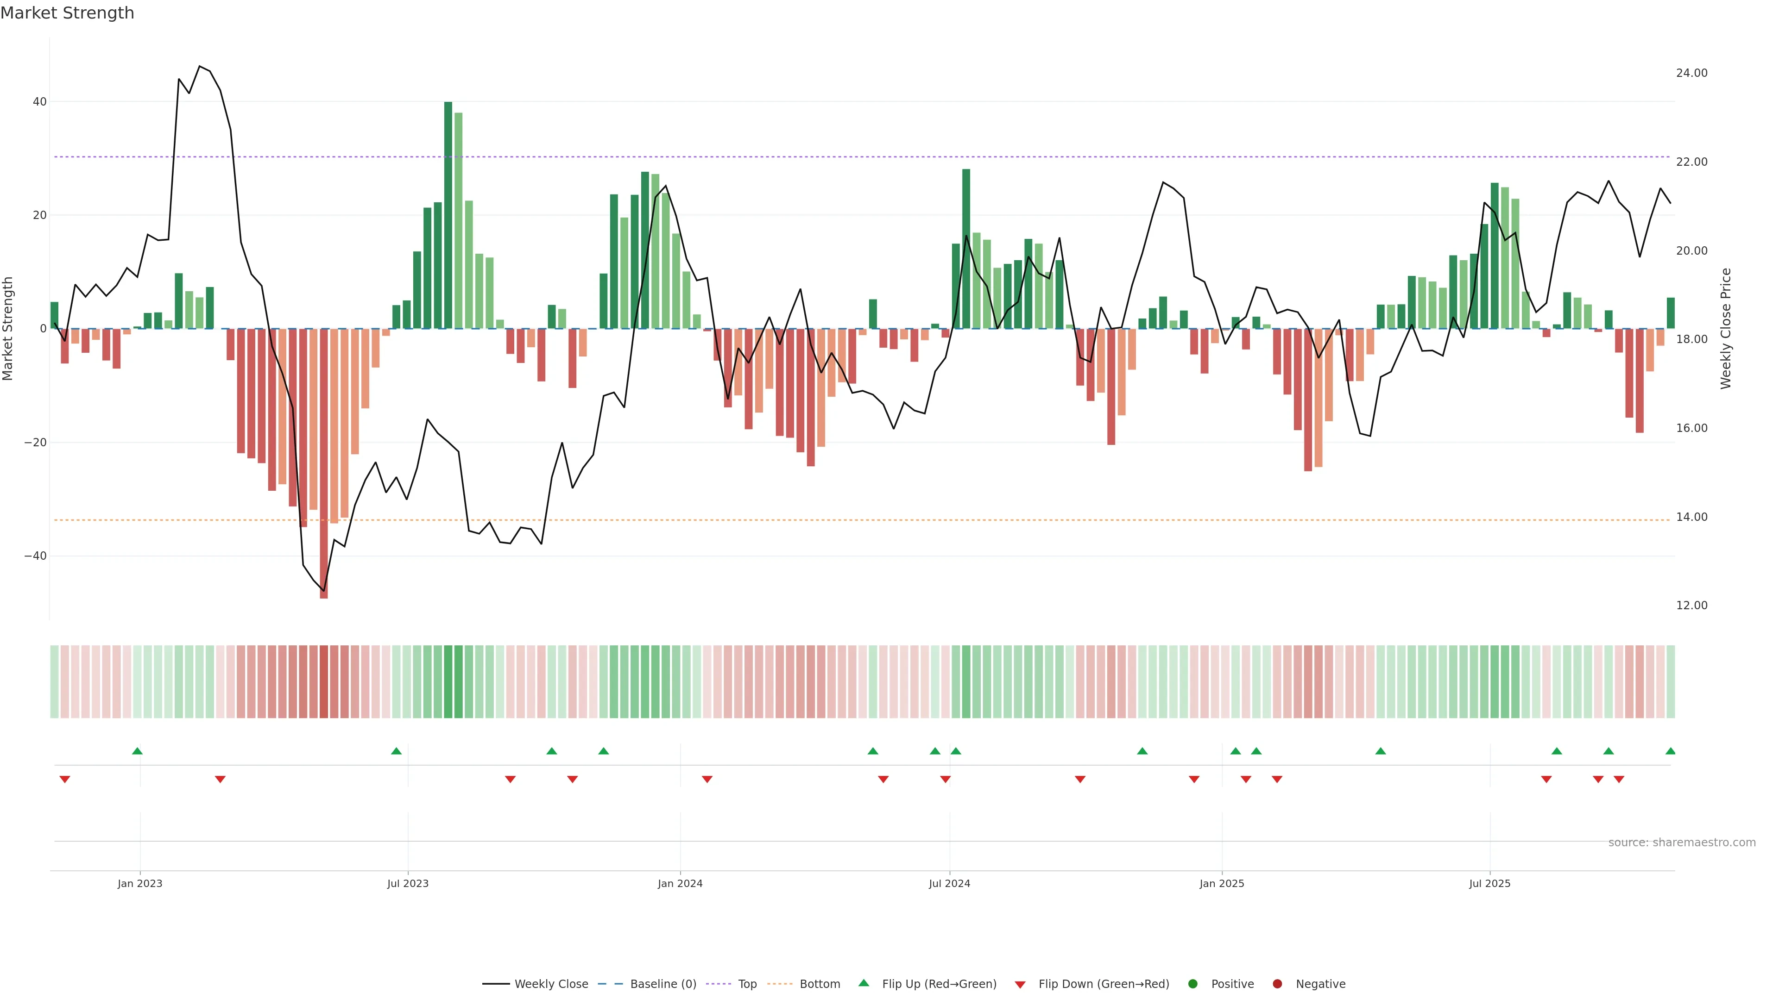Screen dimensions: 1779x1000
Task: Click the Flip Down red triangle legend icon
Action: [1020, 984]
